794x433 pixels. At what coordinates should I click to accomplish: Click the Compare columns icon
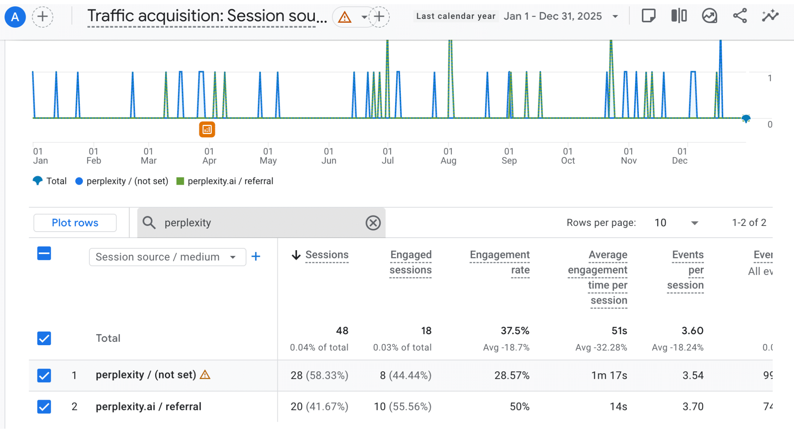pos(679,16)
